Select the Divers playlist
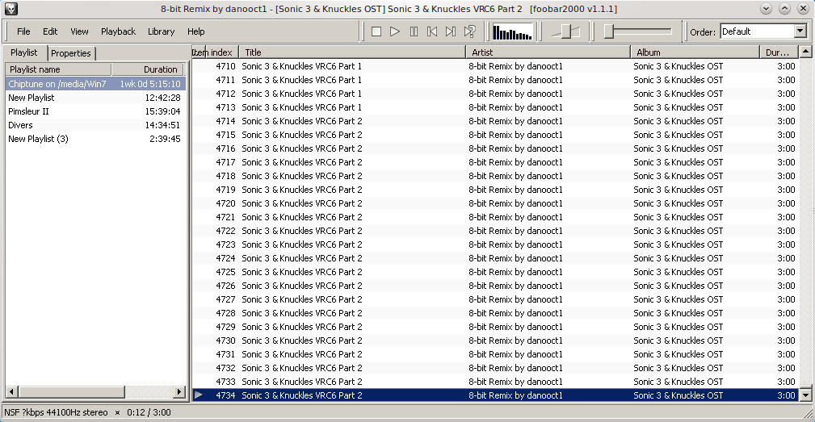This screenshot has width=815, height=422. coord(20,125)
